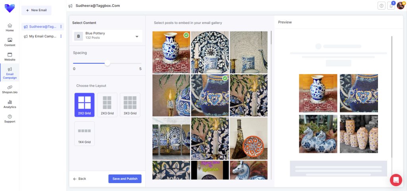This screenshot has height=191, width=407.
Task: Select the 2X3 Grid layout option
Action: point(107,105)
